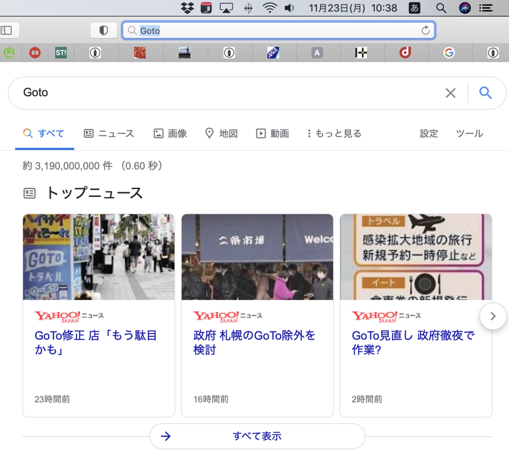Click the date and time 11月23日(月) 10:38
The height and width of the screenshot is (455, 509).
tap(353, 8)
